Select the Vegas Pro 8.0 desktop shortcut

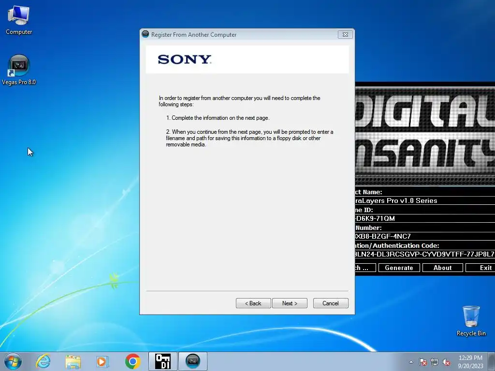click(19, 70)
